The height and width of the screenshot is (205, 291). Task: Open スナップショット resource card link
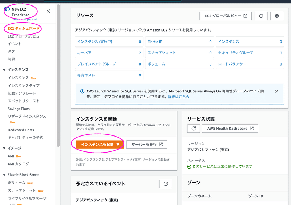click(162, 53)
